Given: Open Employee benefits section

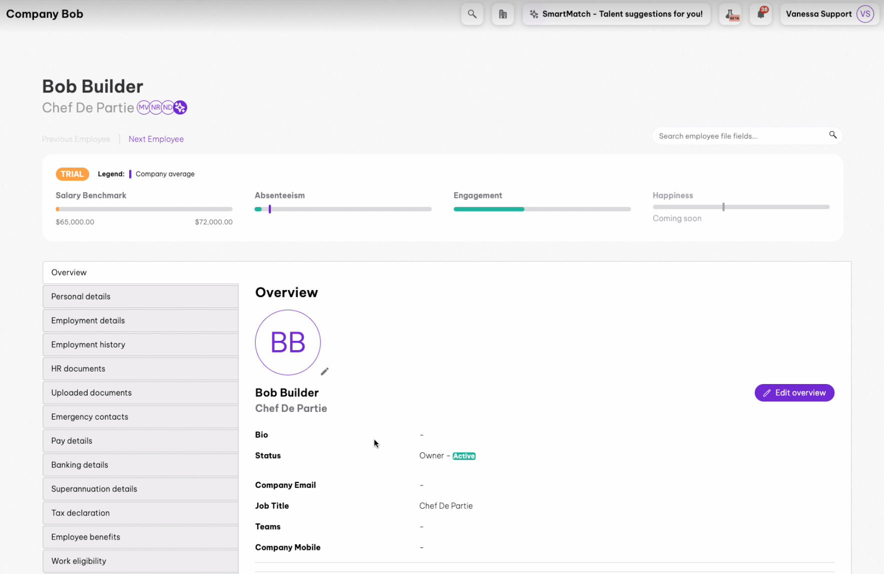Looking at the screenshot, I should click(x=141, y=536).
